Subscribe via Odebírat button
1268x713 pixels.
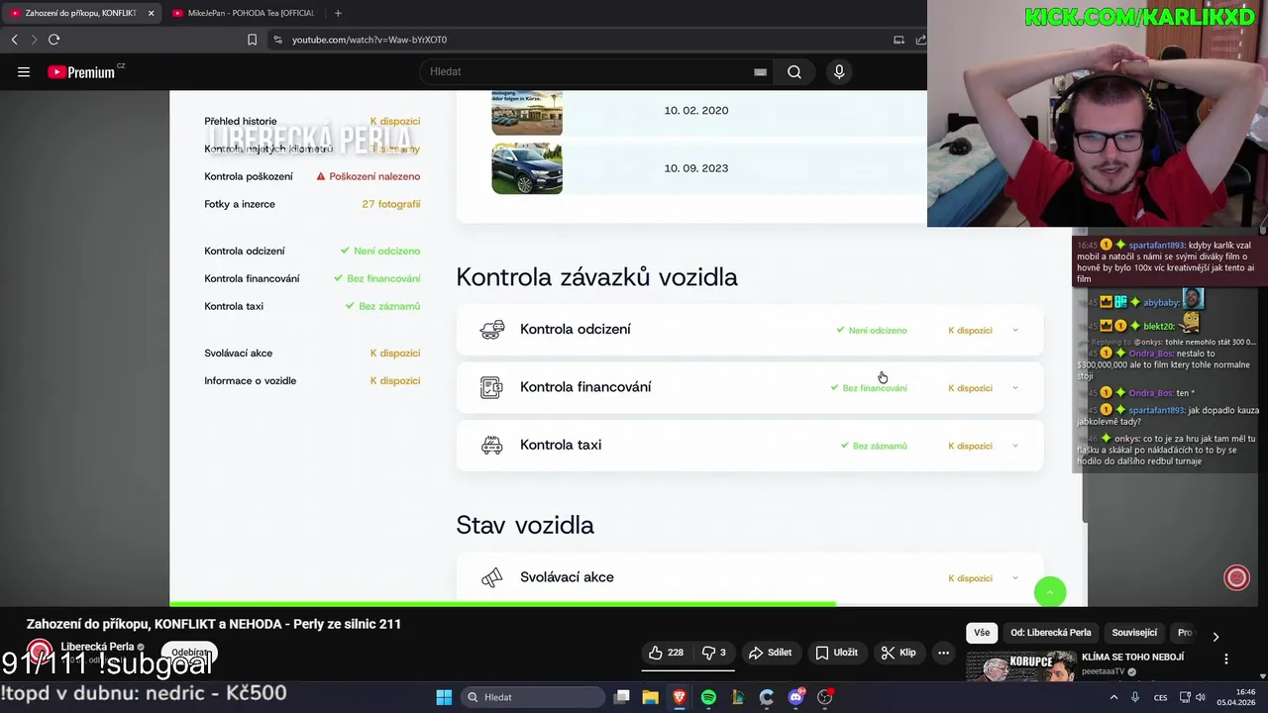(190, 653)
